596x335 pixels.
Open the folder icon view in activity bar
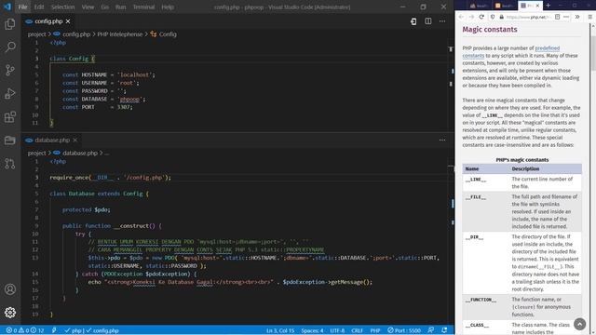[x=10, y=141]
